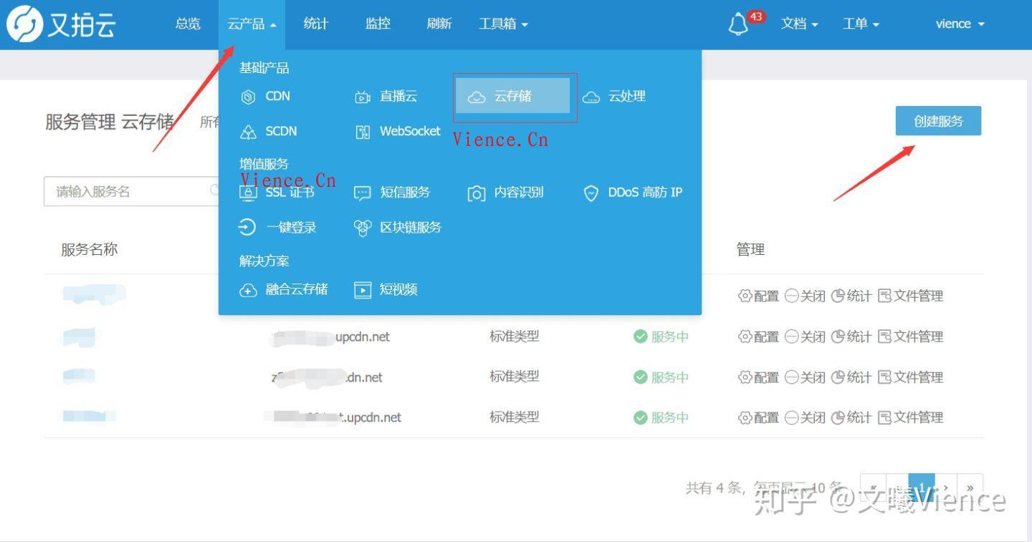Expand the 文档 dropdown
Viewport: 1032px width, 542px height.
(x=799, y=24)
